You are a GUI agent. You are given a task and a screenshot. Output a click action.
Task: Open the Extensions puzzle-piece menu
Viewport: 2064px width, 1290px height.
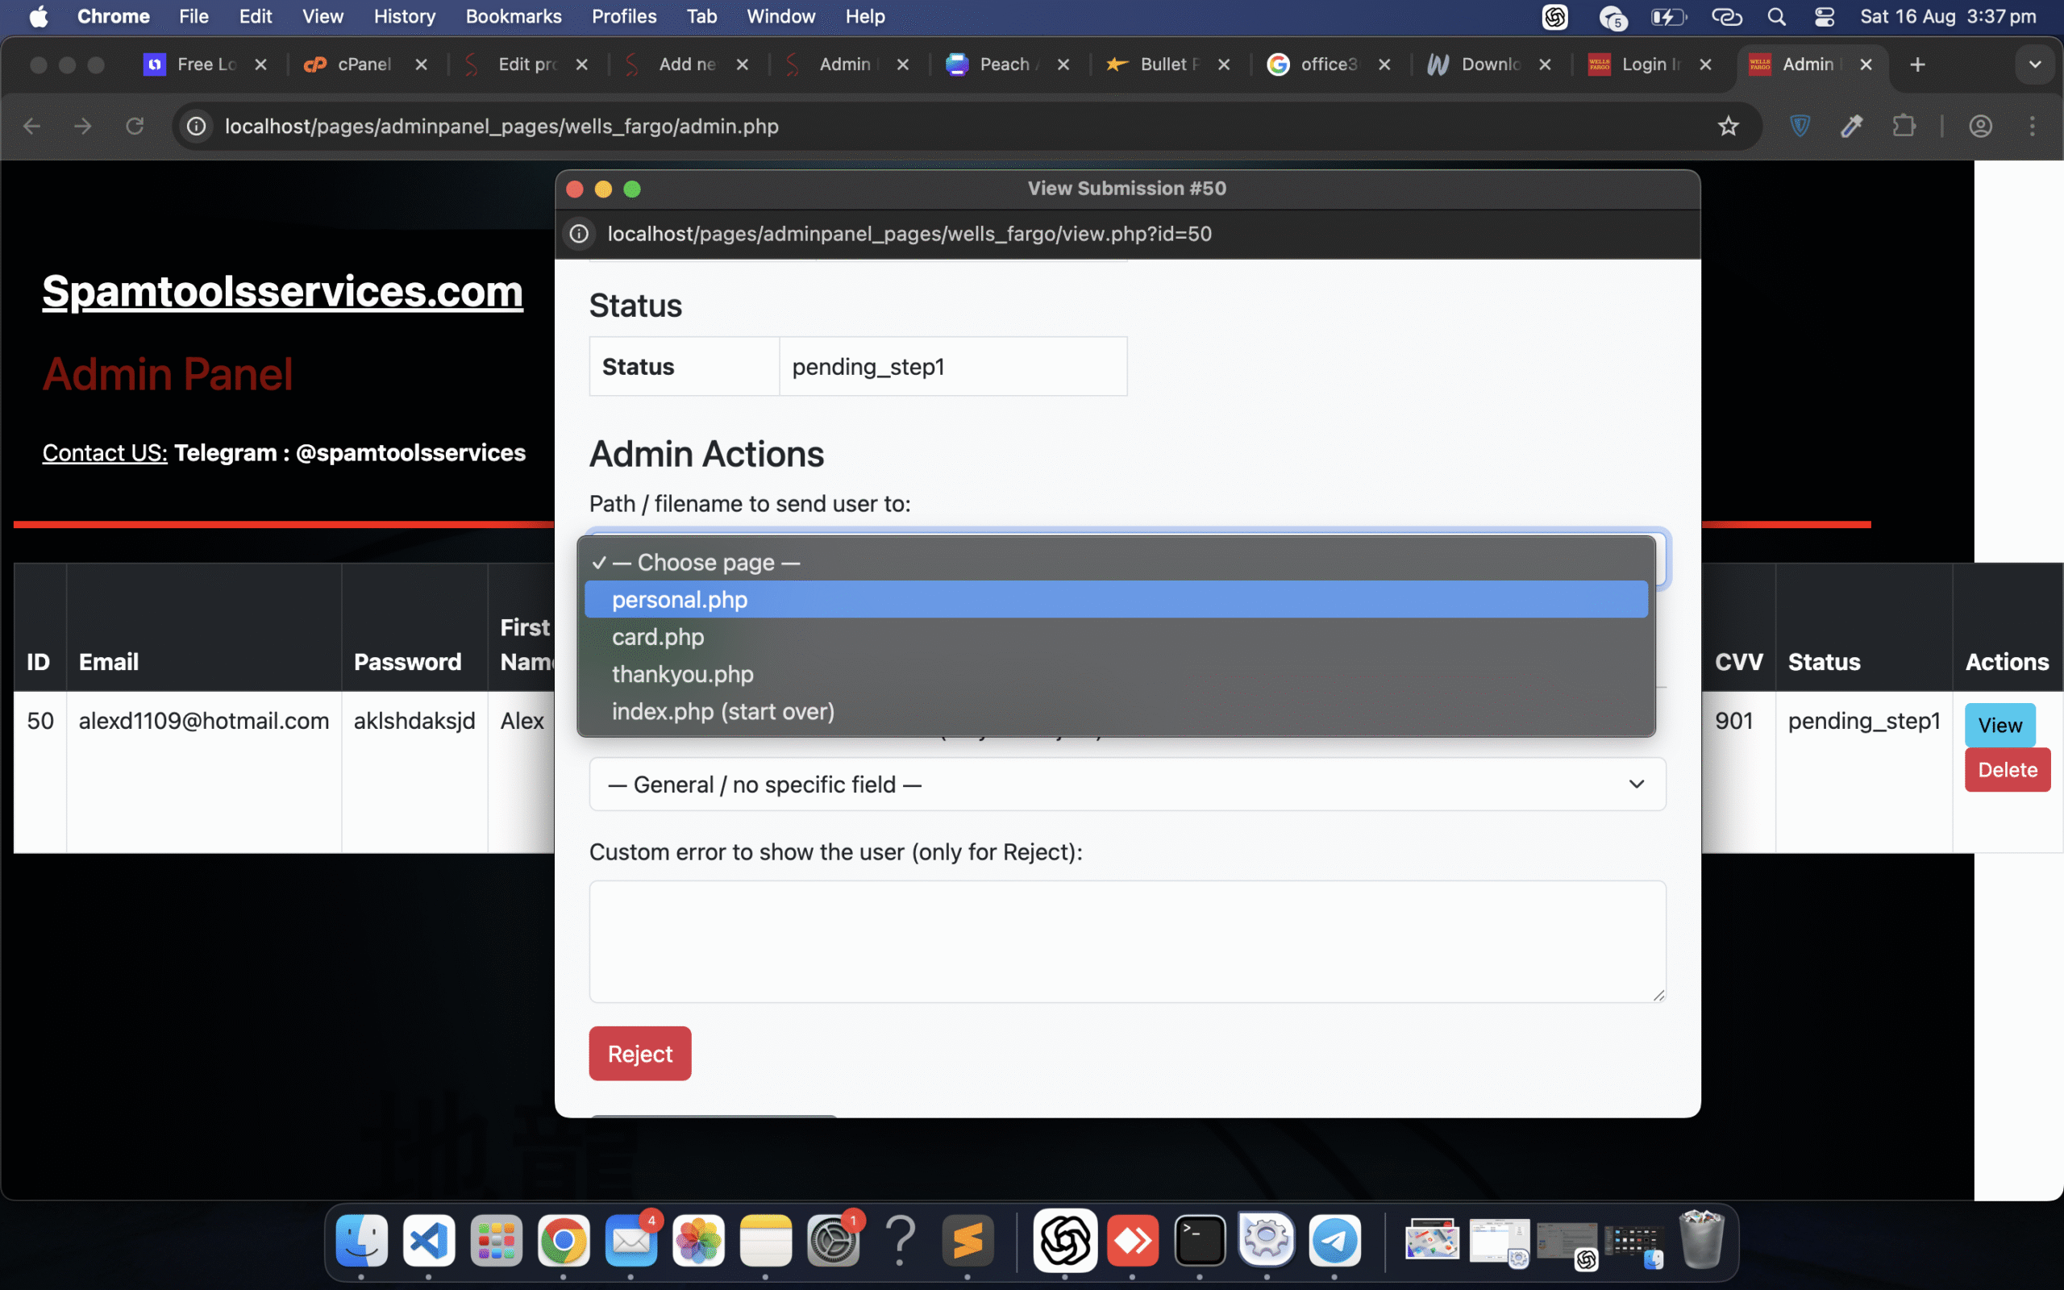pos(1904,127)
